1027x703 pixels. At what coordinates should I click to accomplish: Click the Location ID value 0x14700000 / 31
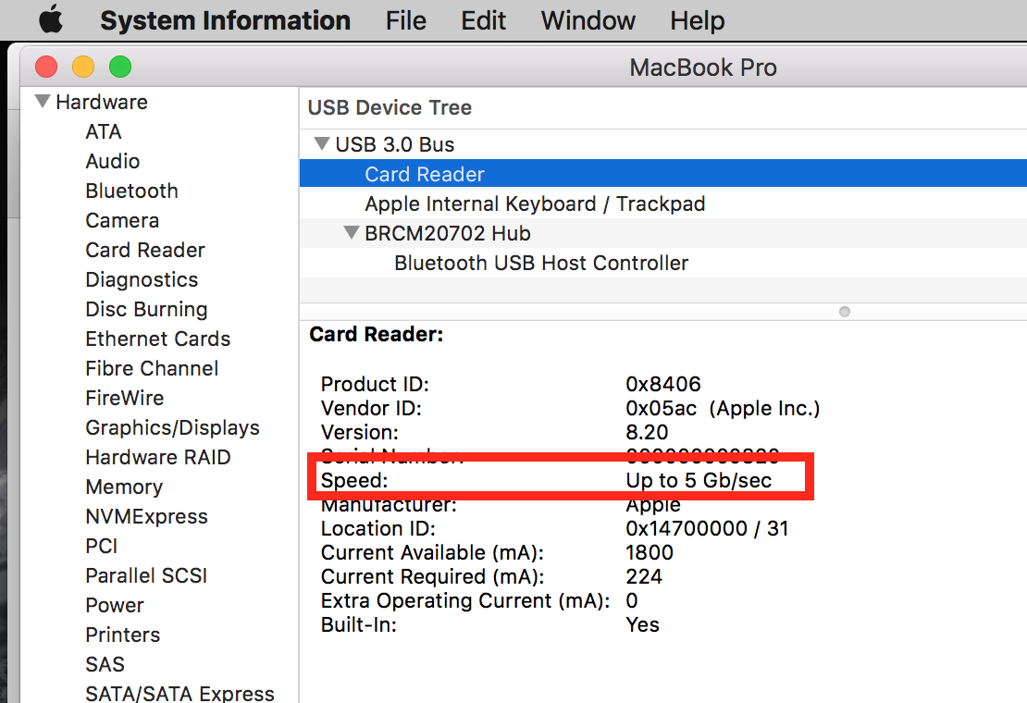tap(707, 528)
